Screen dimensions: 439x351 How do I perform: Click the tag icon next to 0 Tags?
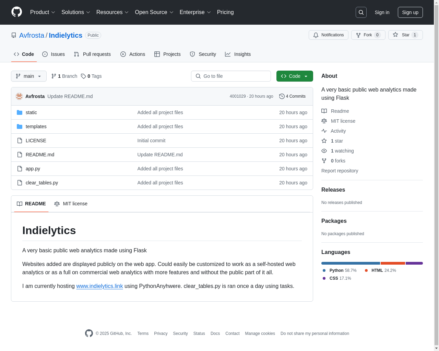pos(83,76)
